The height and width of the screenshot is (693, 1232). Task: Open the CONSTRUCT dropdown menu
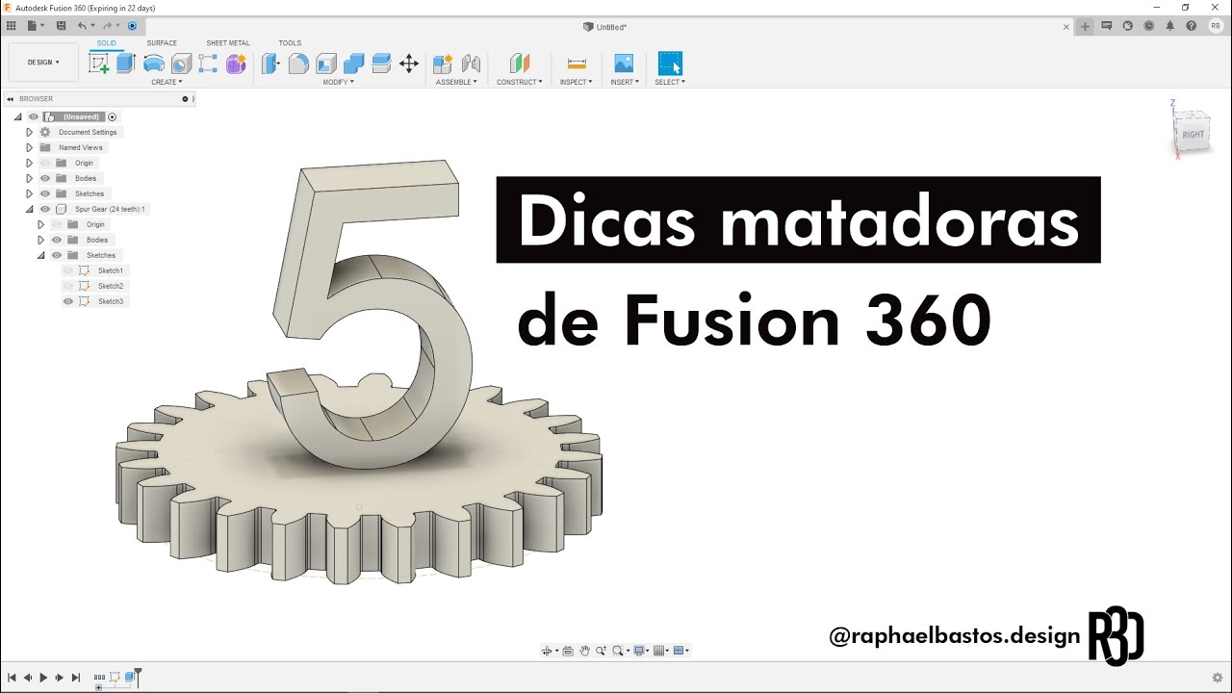pyautogui.click(x=520, y=82)
